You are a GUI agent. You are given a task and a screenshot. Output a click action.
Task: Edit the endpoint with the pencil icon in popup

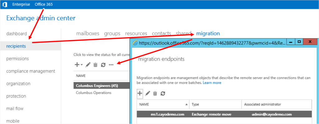point(147,93)
